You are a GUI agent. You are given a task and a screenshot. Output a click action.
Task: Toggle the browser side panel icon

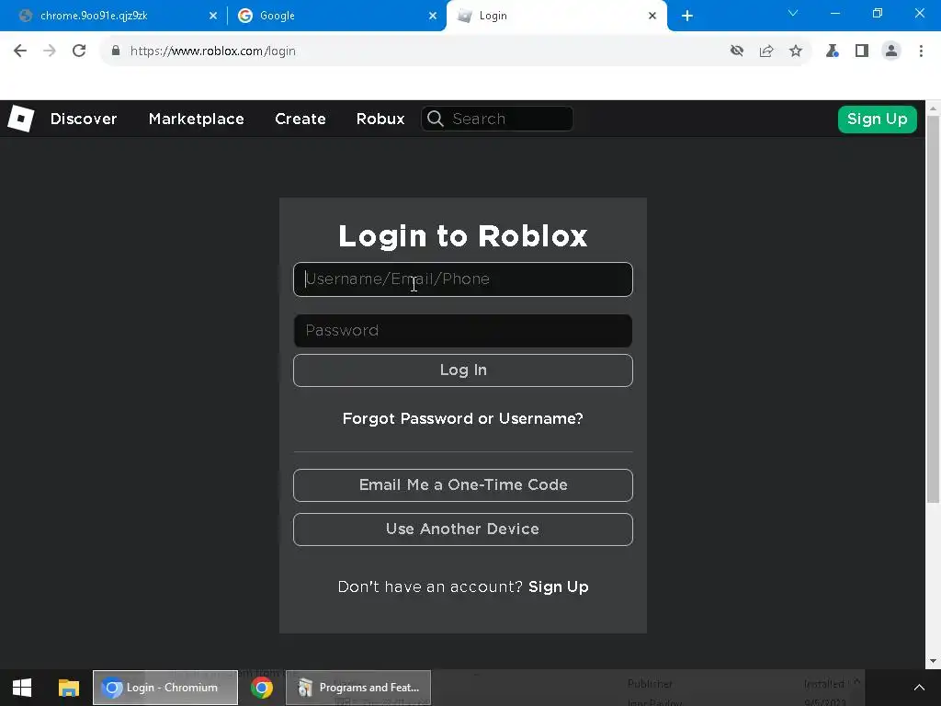[x=862, y=51]
